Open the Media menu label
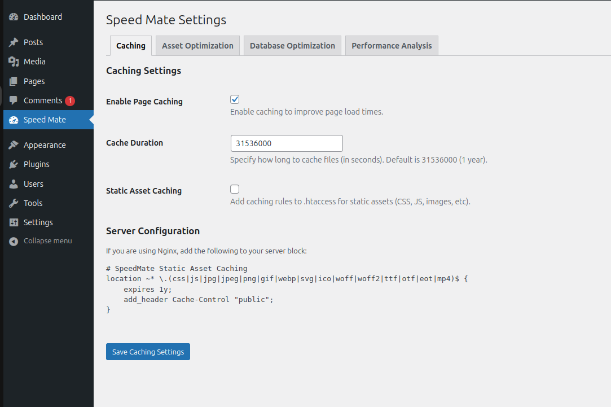Viewport: 611px width, 407px height. [34, 62]
